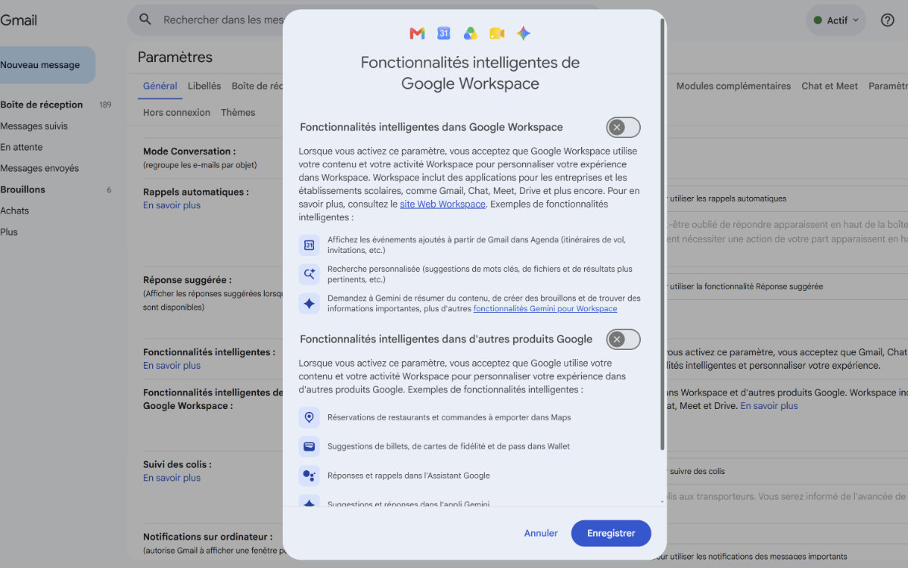Click the Google Assistant icon beside Réponses et rappels
Viewport: 908px width, 568px height.
point(309,476)
